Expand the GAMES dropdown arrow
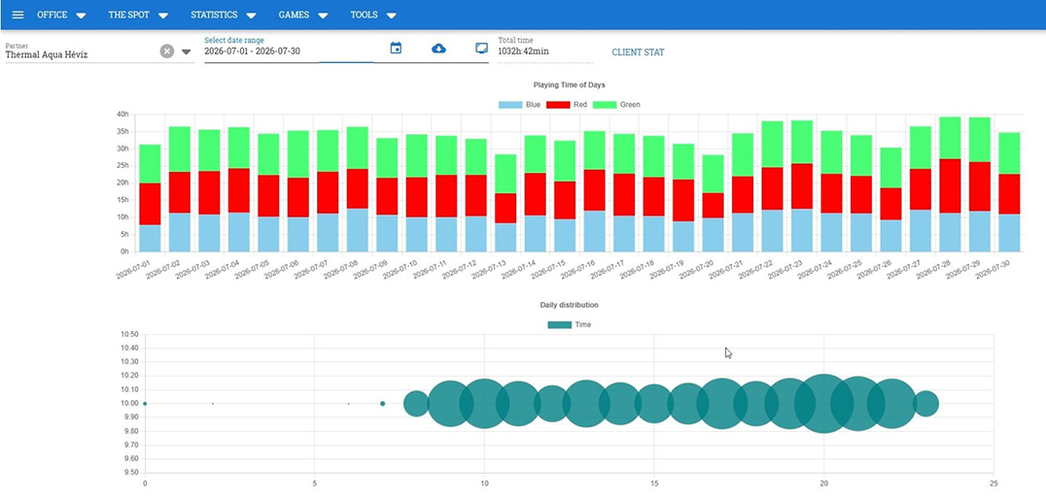The height and width of the screenshot is (501, 1046). [323, 16]
